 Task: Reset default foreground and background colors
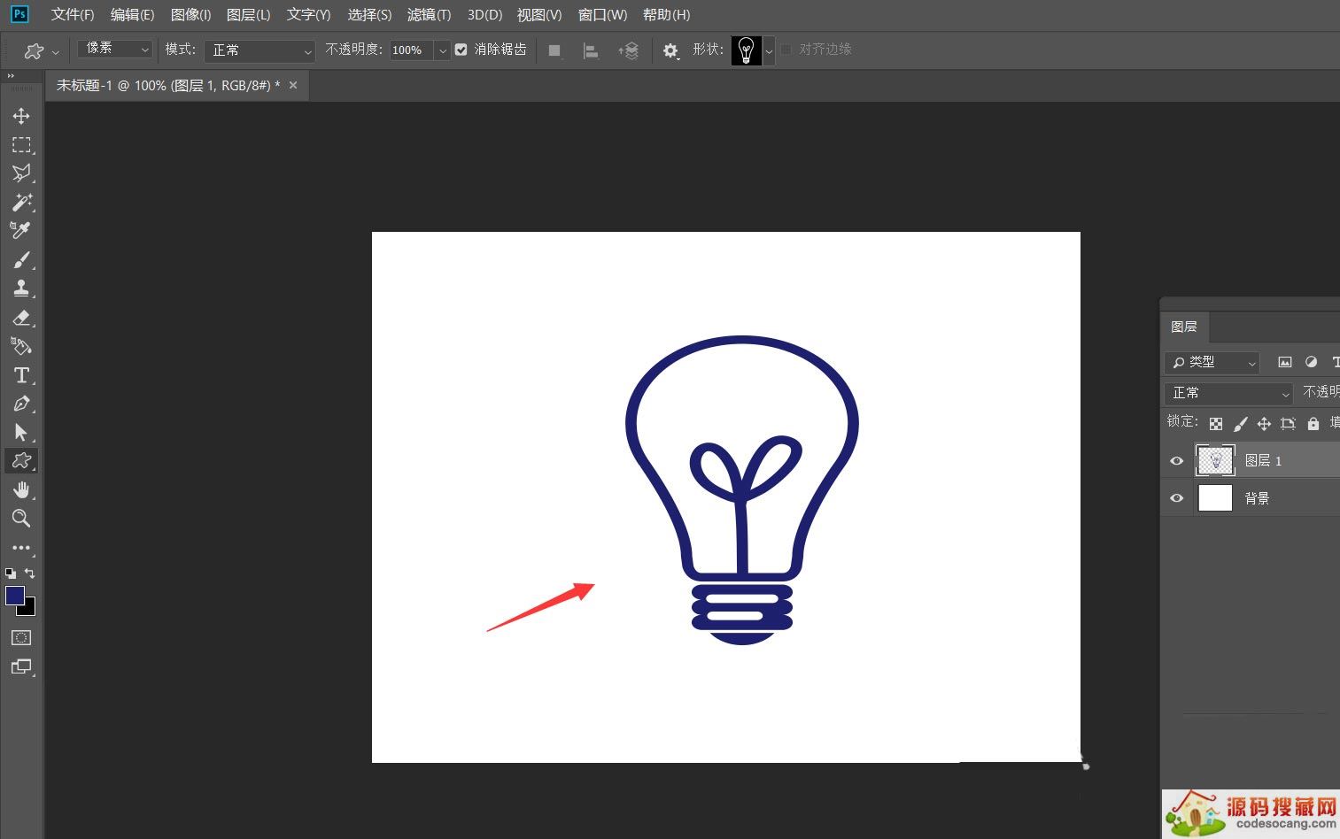[11, 573]
